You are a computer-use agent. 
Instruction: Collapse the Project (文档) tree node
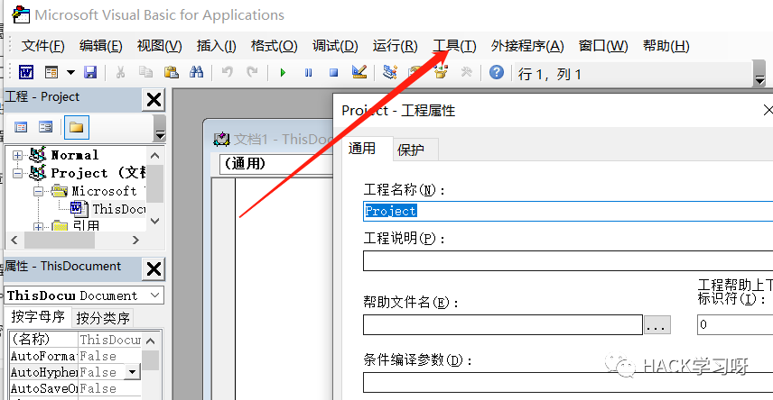click(x=17, y=173)
